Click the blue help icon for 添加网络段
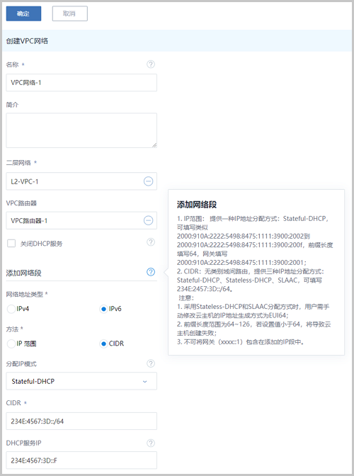Screen dimensions: 354x476 (151, 272)
